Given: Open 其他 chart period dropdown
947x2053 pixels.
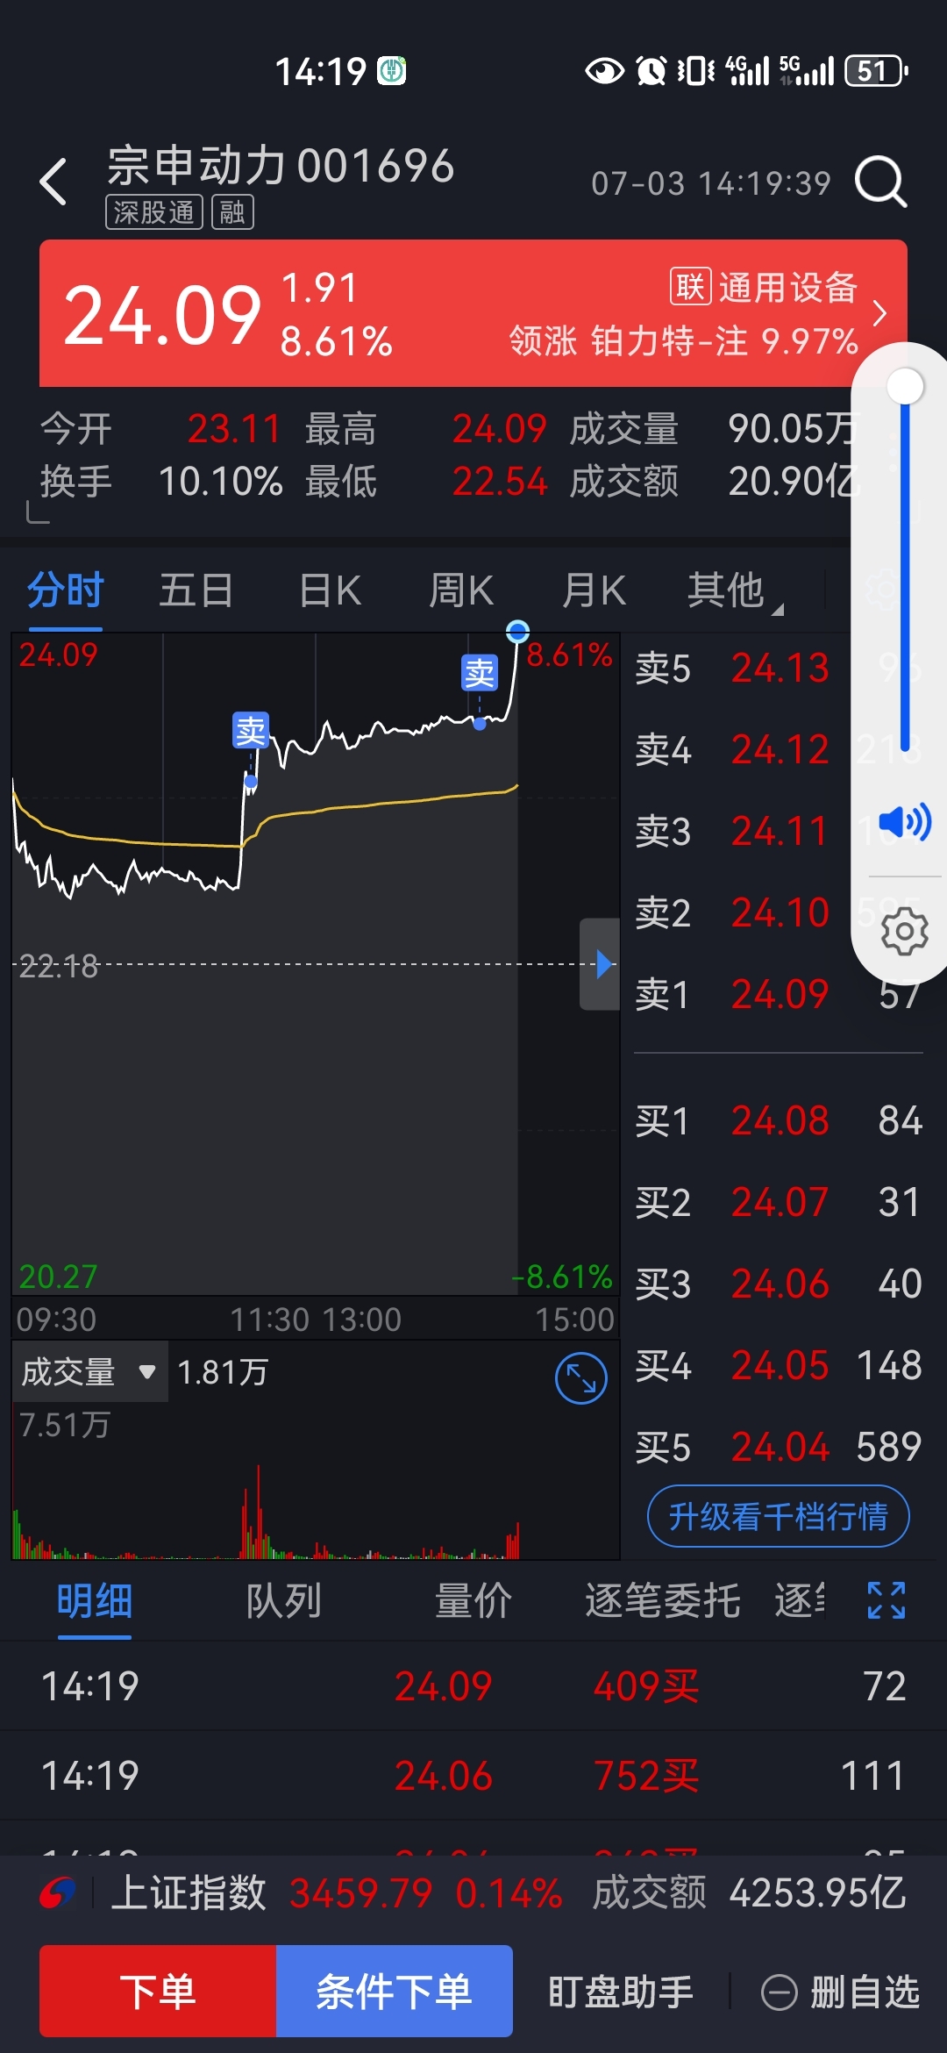Looking at the screenshot, I should (x=735, y=590).
